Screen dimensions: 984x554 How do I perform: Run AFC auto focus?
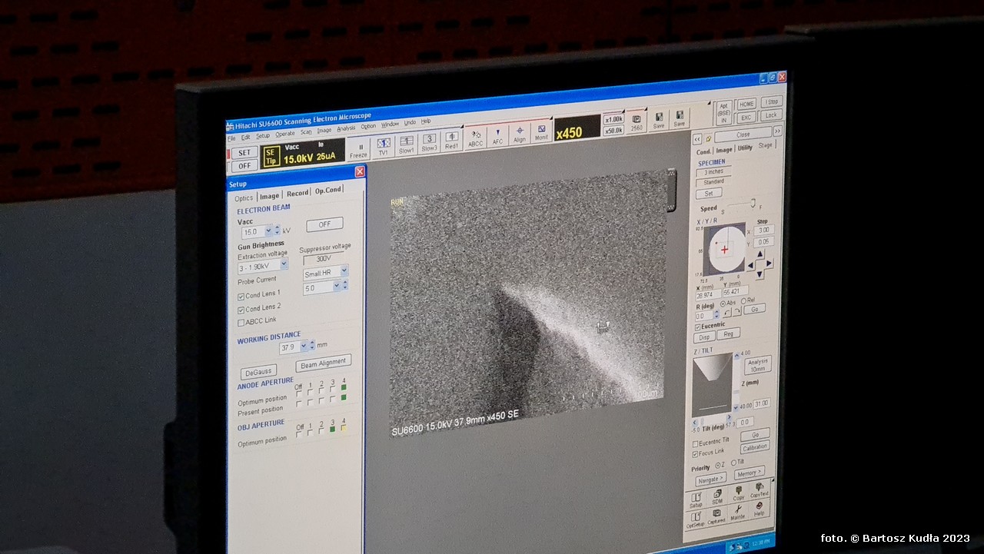pyautogui.click(x=497, y=136)
